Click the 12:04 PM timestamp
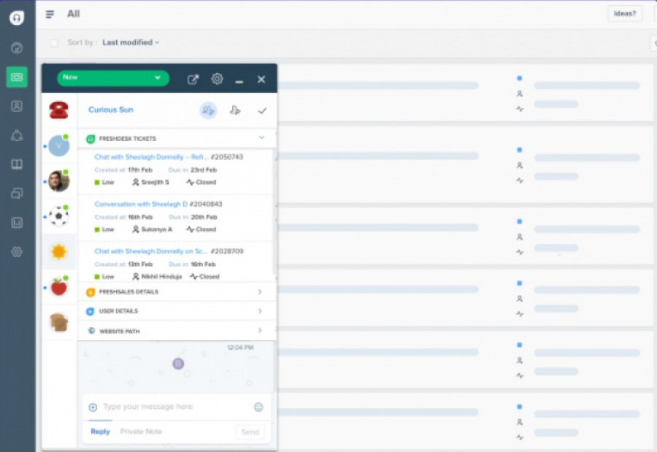This screenshot has height=452, width=657. (x=240, y=348)
